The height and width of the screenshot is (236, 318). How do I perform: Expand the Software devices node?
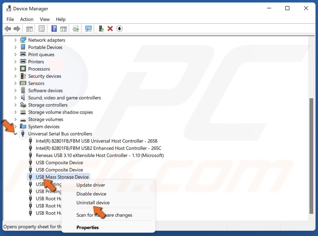pos(15,90)
